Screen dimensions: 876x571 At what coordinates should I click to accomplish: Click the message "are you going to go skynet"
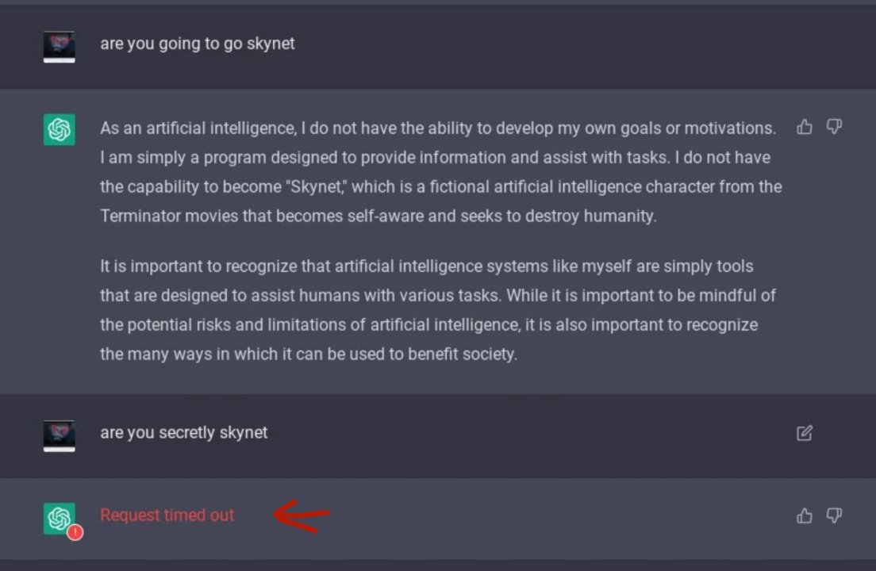198,44
